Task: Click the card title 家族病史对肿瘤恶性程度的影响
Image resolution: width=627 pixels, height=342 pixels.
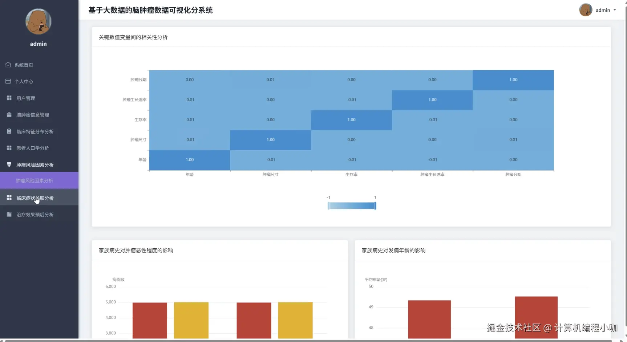Action: coord(136,250)
